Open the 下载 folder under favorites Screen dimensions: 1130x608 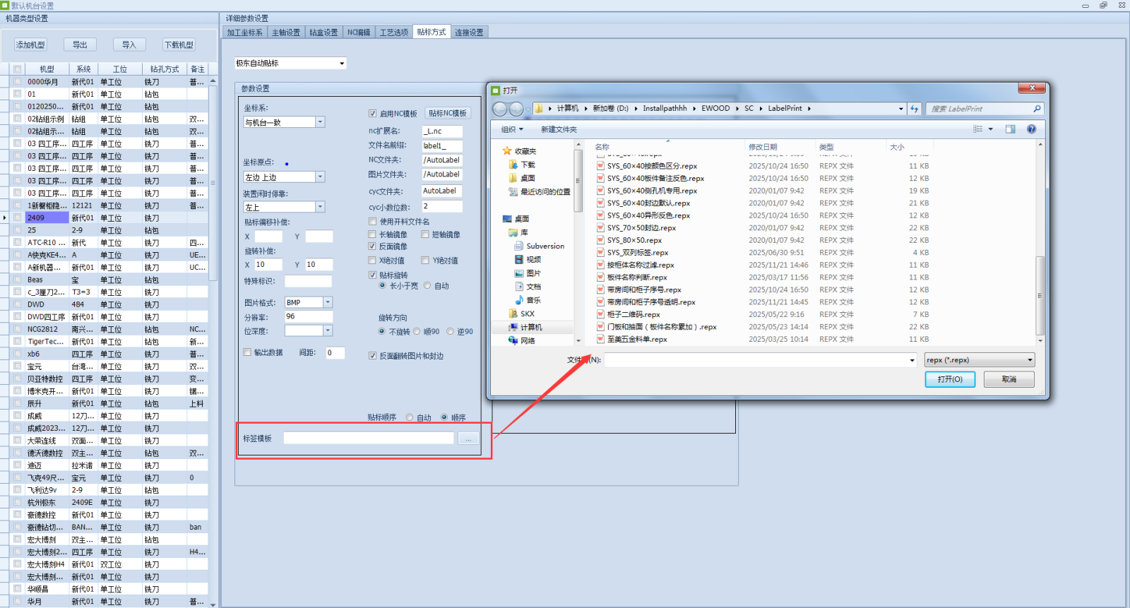(528, 165)
